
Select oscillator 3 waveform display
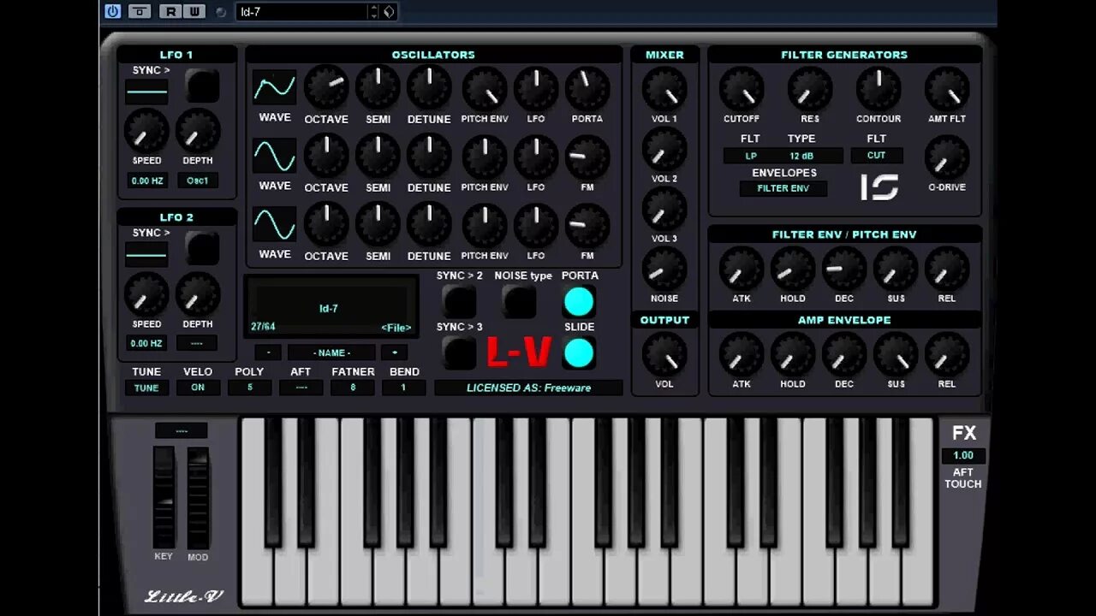click(x=275, y=224)
